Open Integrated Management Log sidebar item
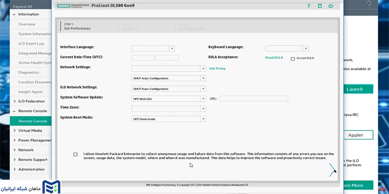Image resolution: width=389 pixels, height=194 pixels. [35, 53]
